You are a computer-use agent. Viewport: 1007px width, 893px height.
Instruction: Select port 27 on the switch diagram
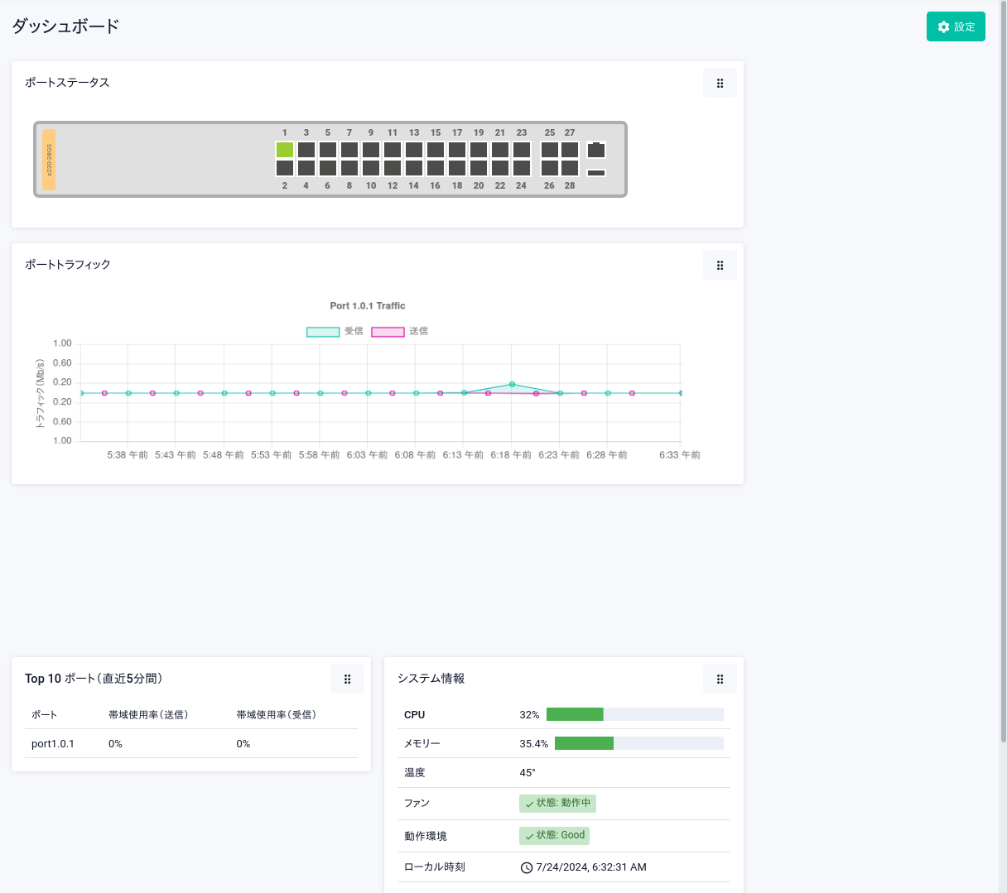pyautogui.click(x=570, y=150)
